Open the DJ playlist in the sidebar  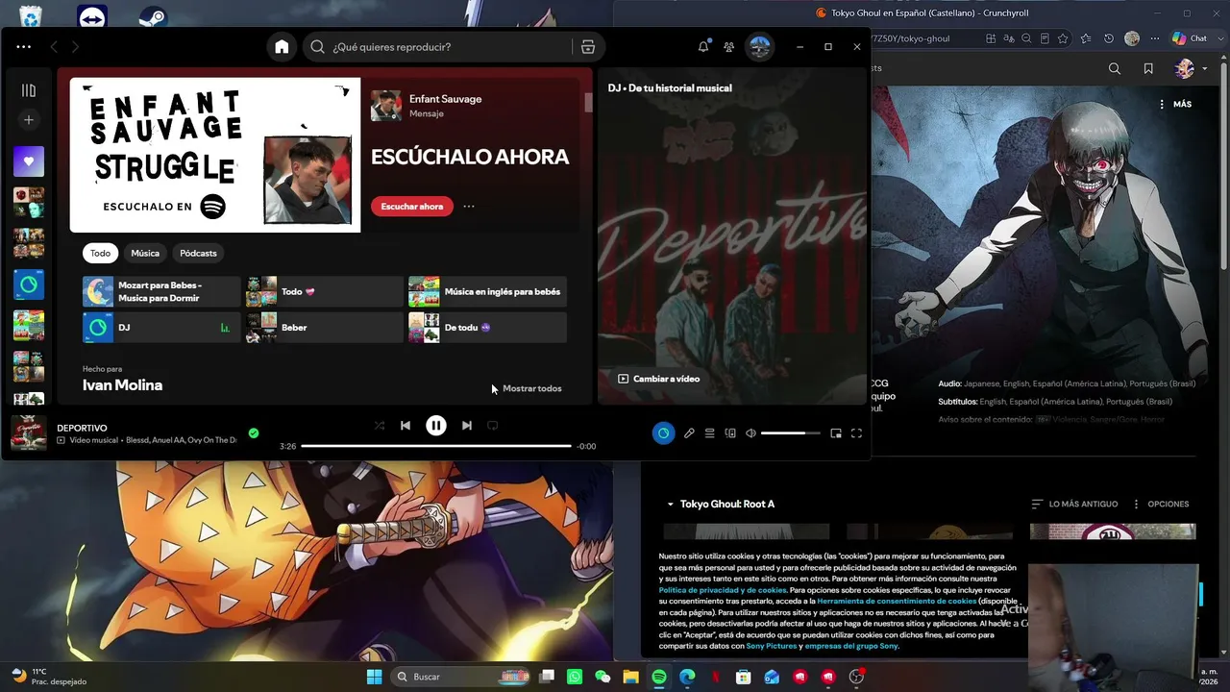tap(29, 284)
